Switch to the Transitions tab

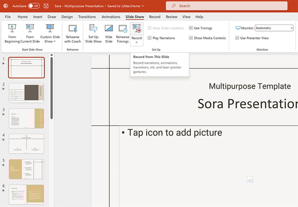coord(87,17)
